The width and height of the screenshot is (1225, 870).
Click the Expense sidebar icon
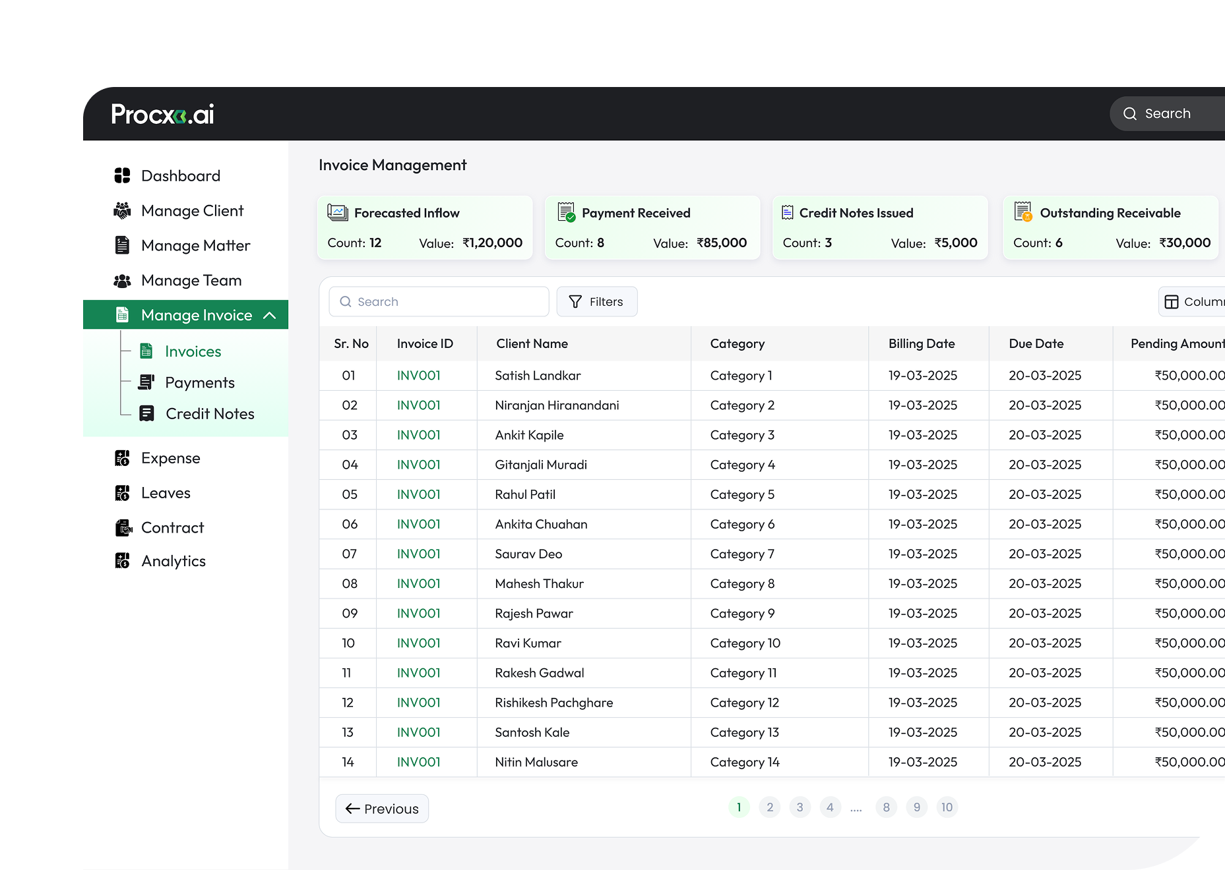tap(122, 458)
